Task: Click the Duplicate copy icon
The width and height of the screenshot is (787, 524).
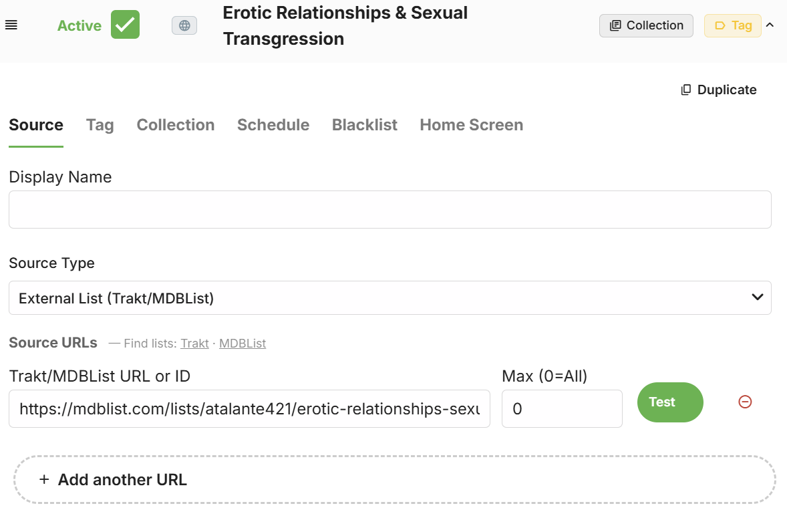Action: click(x=686, y=90)
